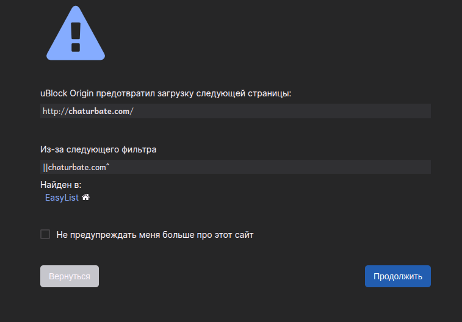Image resolution: width=462 pixels, height=322 pixels.
Task: Click the caret at end of filter text
Action: click(107, 166)
